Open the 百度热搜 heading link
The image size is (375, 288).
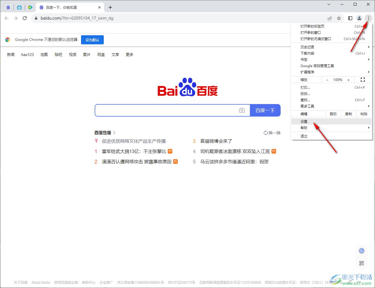pos(105,133)
